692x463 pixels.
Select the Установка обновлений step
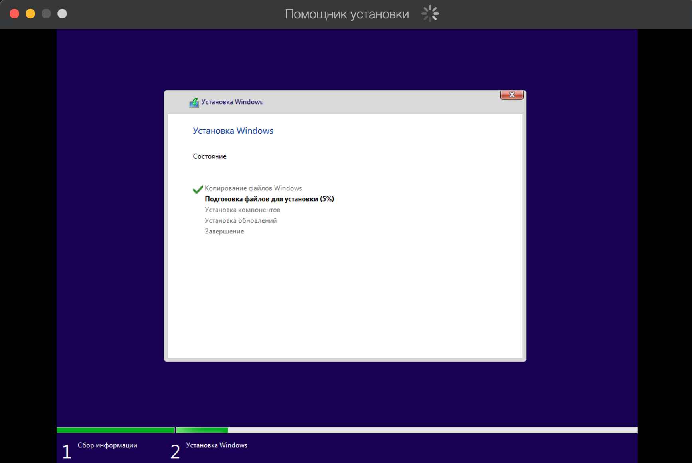(x=241, y=220)
